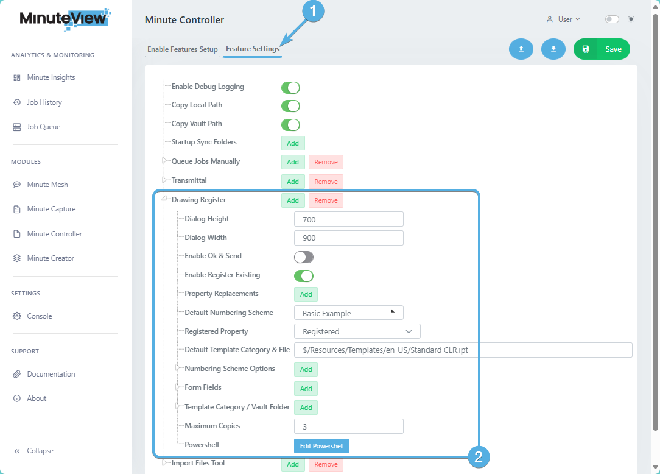Click the download settings icon
Image resolution: width=660 pixels, height=474 pixels.
[x=553, y=49]
